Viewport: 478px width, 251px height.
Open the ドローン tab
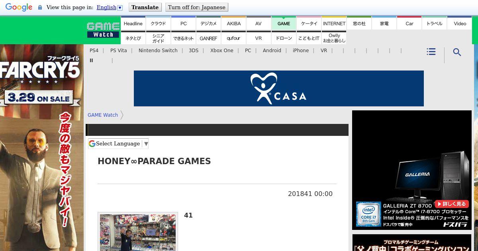(x=284, y=38)
